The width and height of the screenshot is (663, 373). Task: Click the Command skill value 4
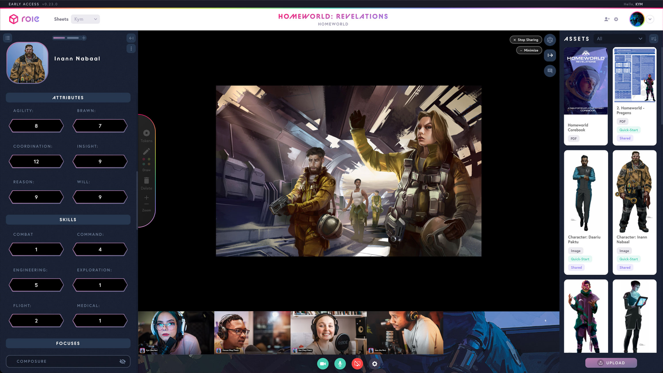point(100,250)
